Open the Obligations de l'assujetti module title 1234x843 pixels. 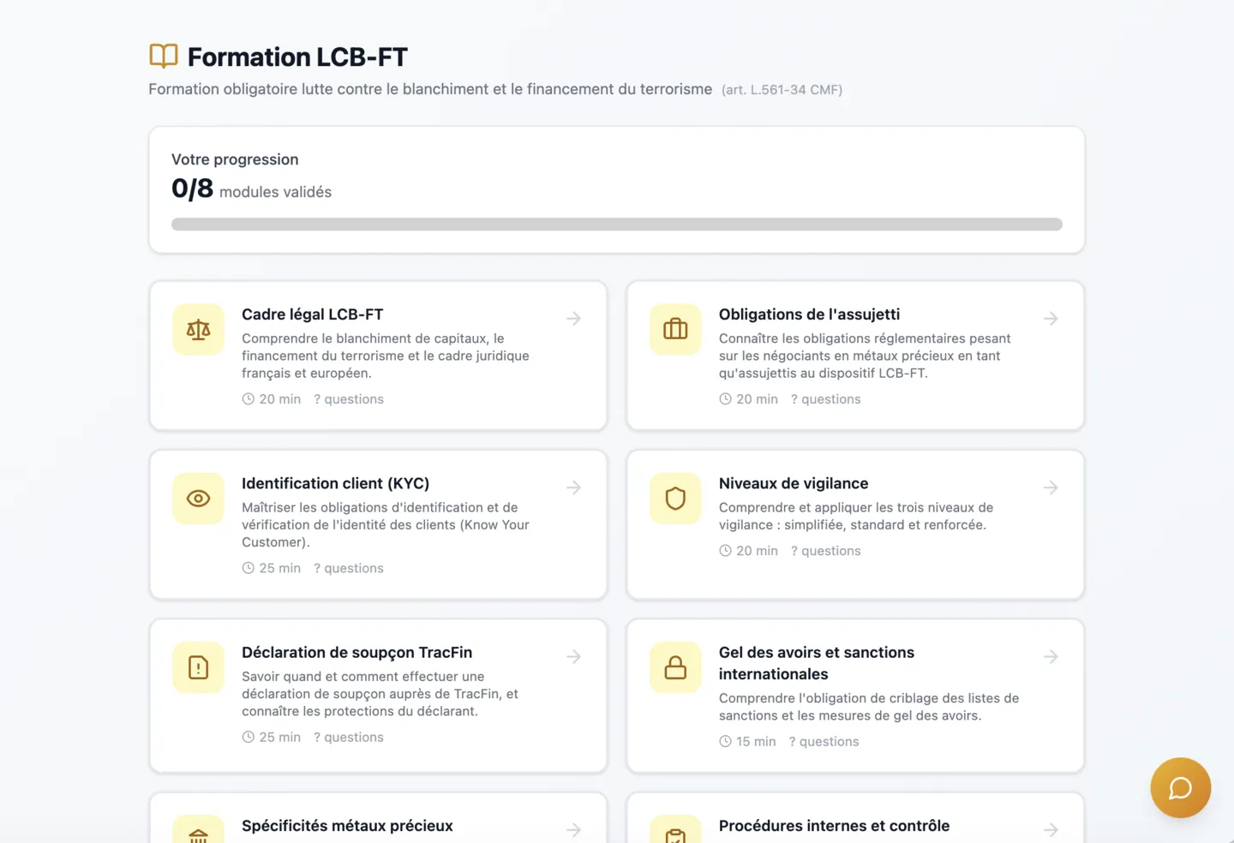809,314
